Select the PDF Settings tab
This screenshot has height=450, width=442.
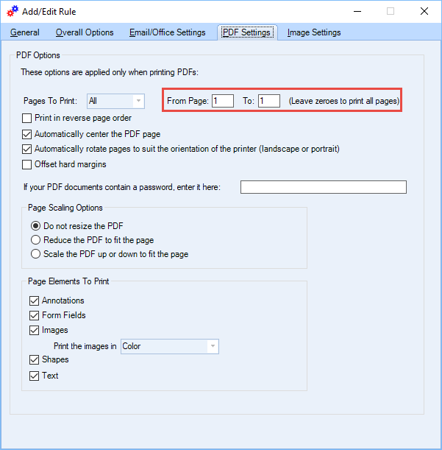tap(247, 32)
